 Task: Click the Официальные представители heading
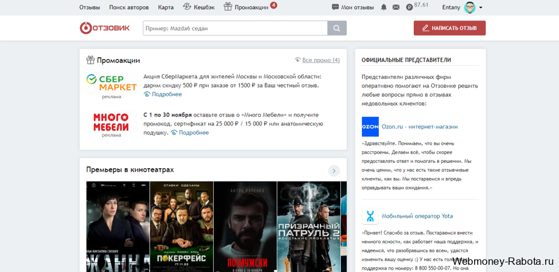click(406, 60)
